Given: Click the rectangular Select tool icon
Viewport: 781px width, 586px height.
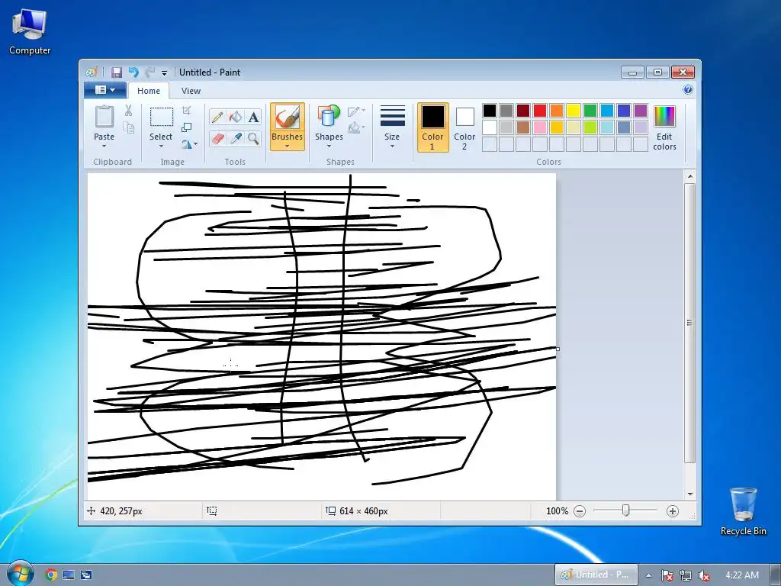Looking at the screenshot, I should (162, 117).
